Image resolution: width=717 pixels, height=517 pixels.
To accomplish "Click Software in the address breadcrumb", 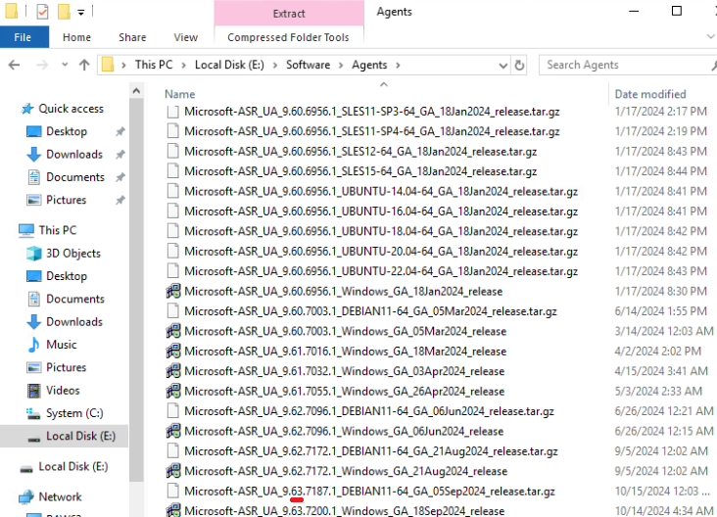I will pos(308,65).
